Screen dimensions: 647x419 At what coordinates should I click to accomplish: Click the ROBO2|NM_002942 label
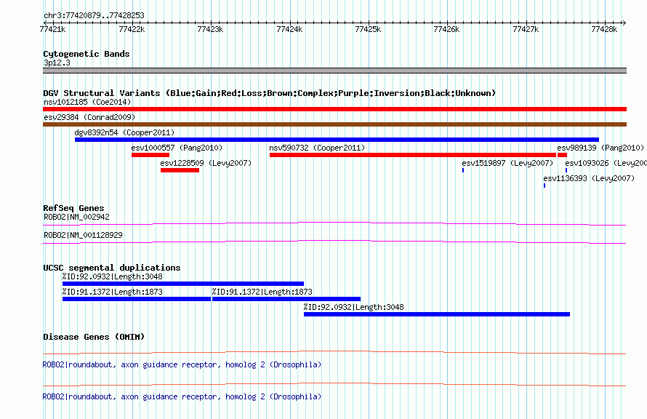pyautogui.click(x=77, y=217)
